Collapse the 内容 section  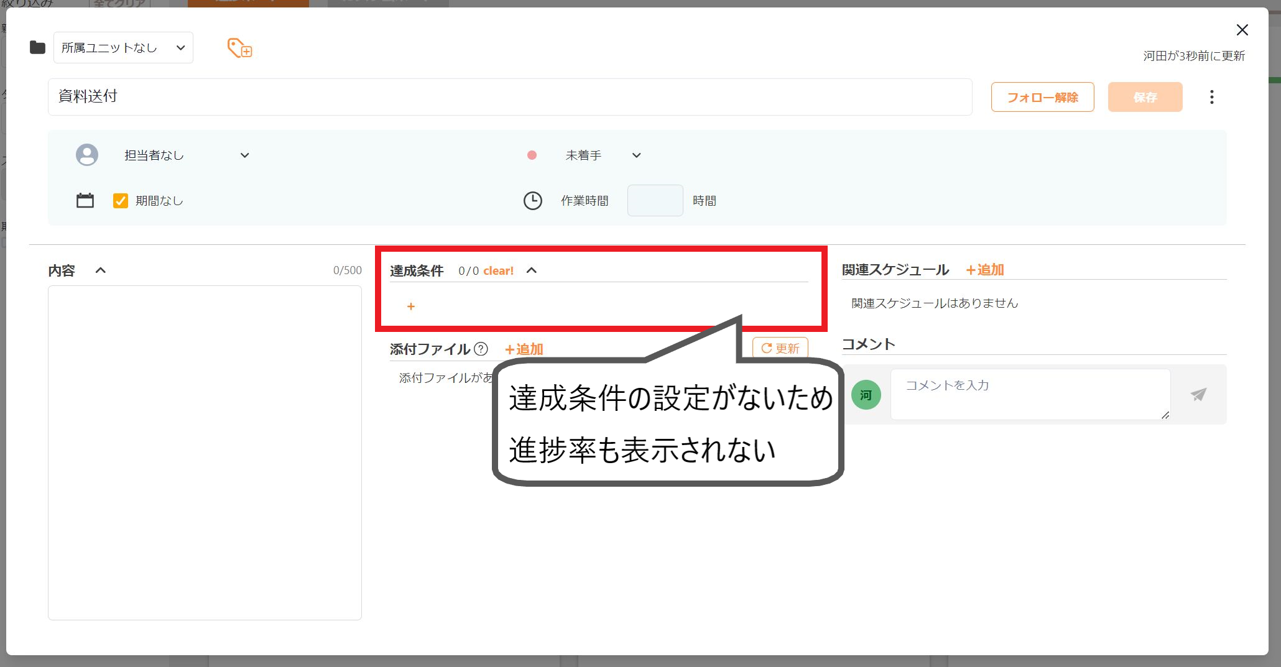click(100, 270)
